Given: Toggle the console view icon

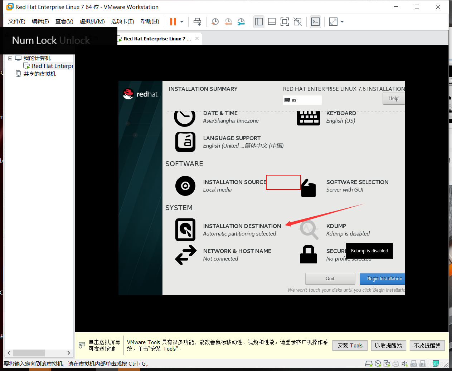Looking at the screenshot, I should coord(315,22).
